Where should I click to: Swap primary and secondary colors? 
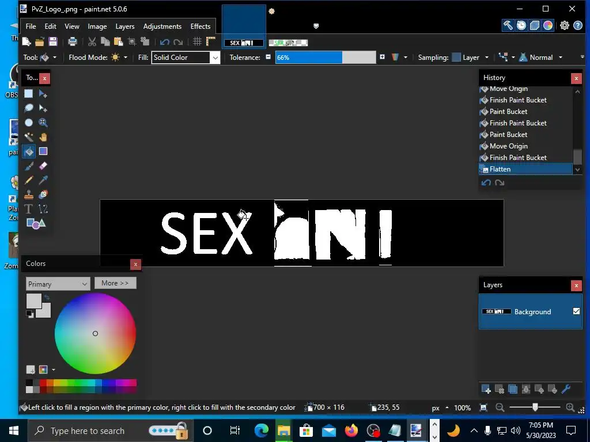[x=47, y=298]
